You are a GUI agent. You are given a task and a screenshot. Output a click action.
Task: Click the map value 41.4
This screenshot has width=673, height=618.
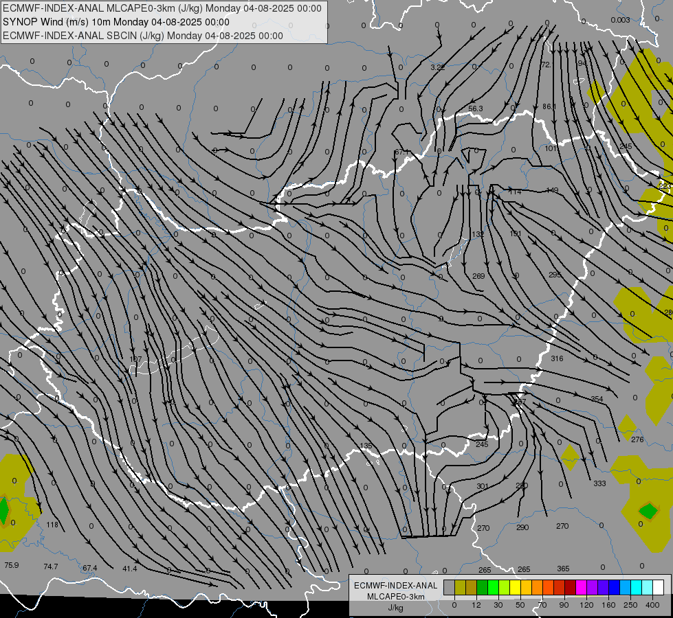[130, 569]
